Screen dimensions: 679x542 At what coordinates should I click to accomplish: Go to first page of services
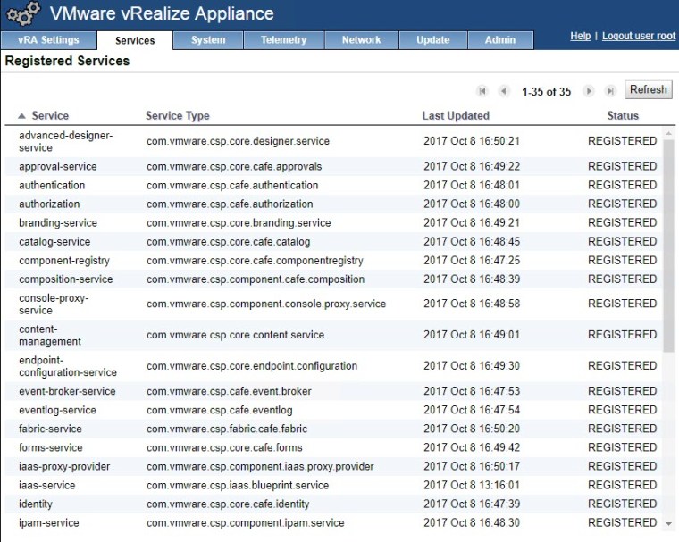click(482, 91)
